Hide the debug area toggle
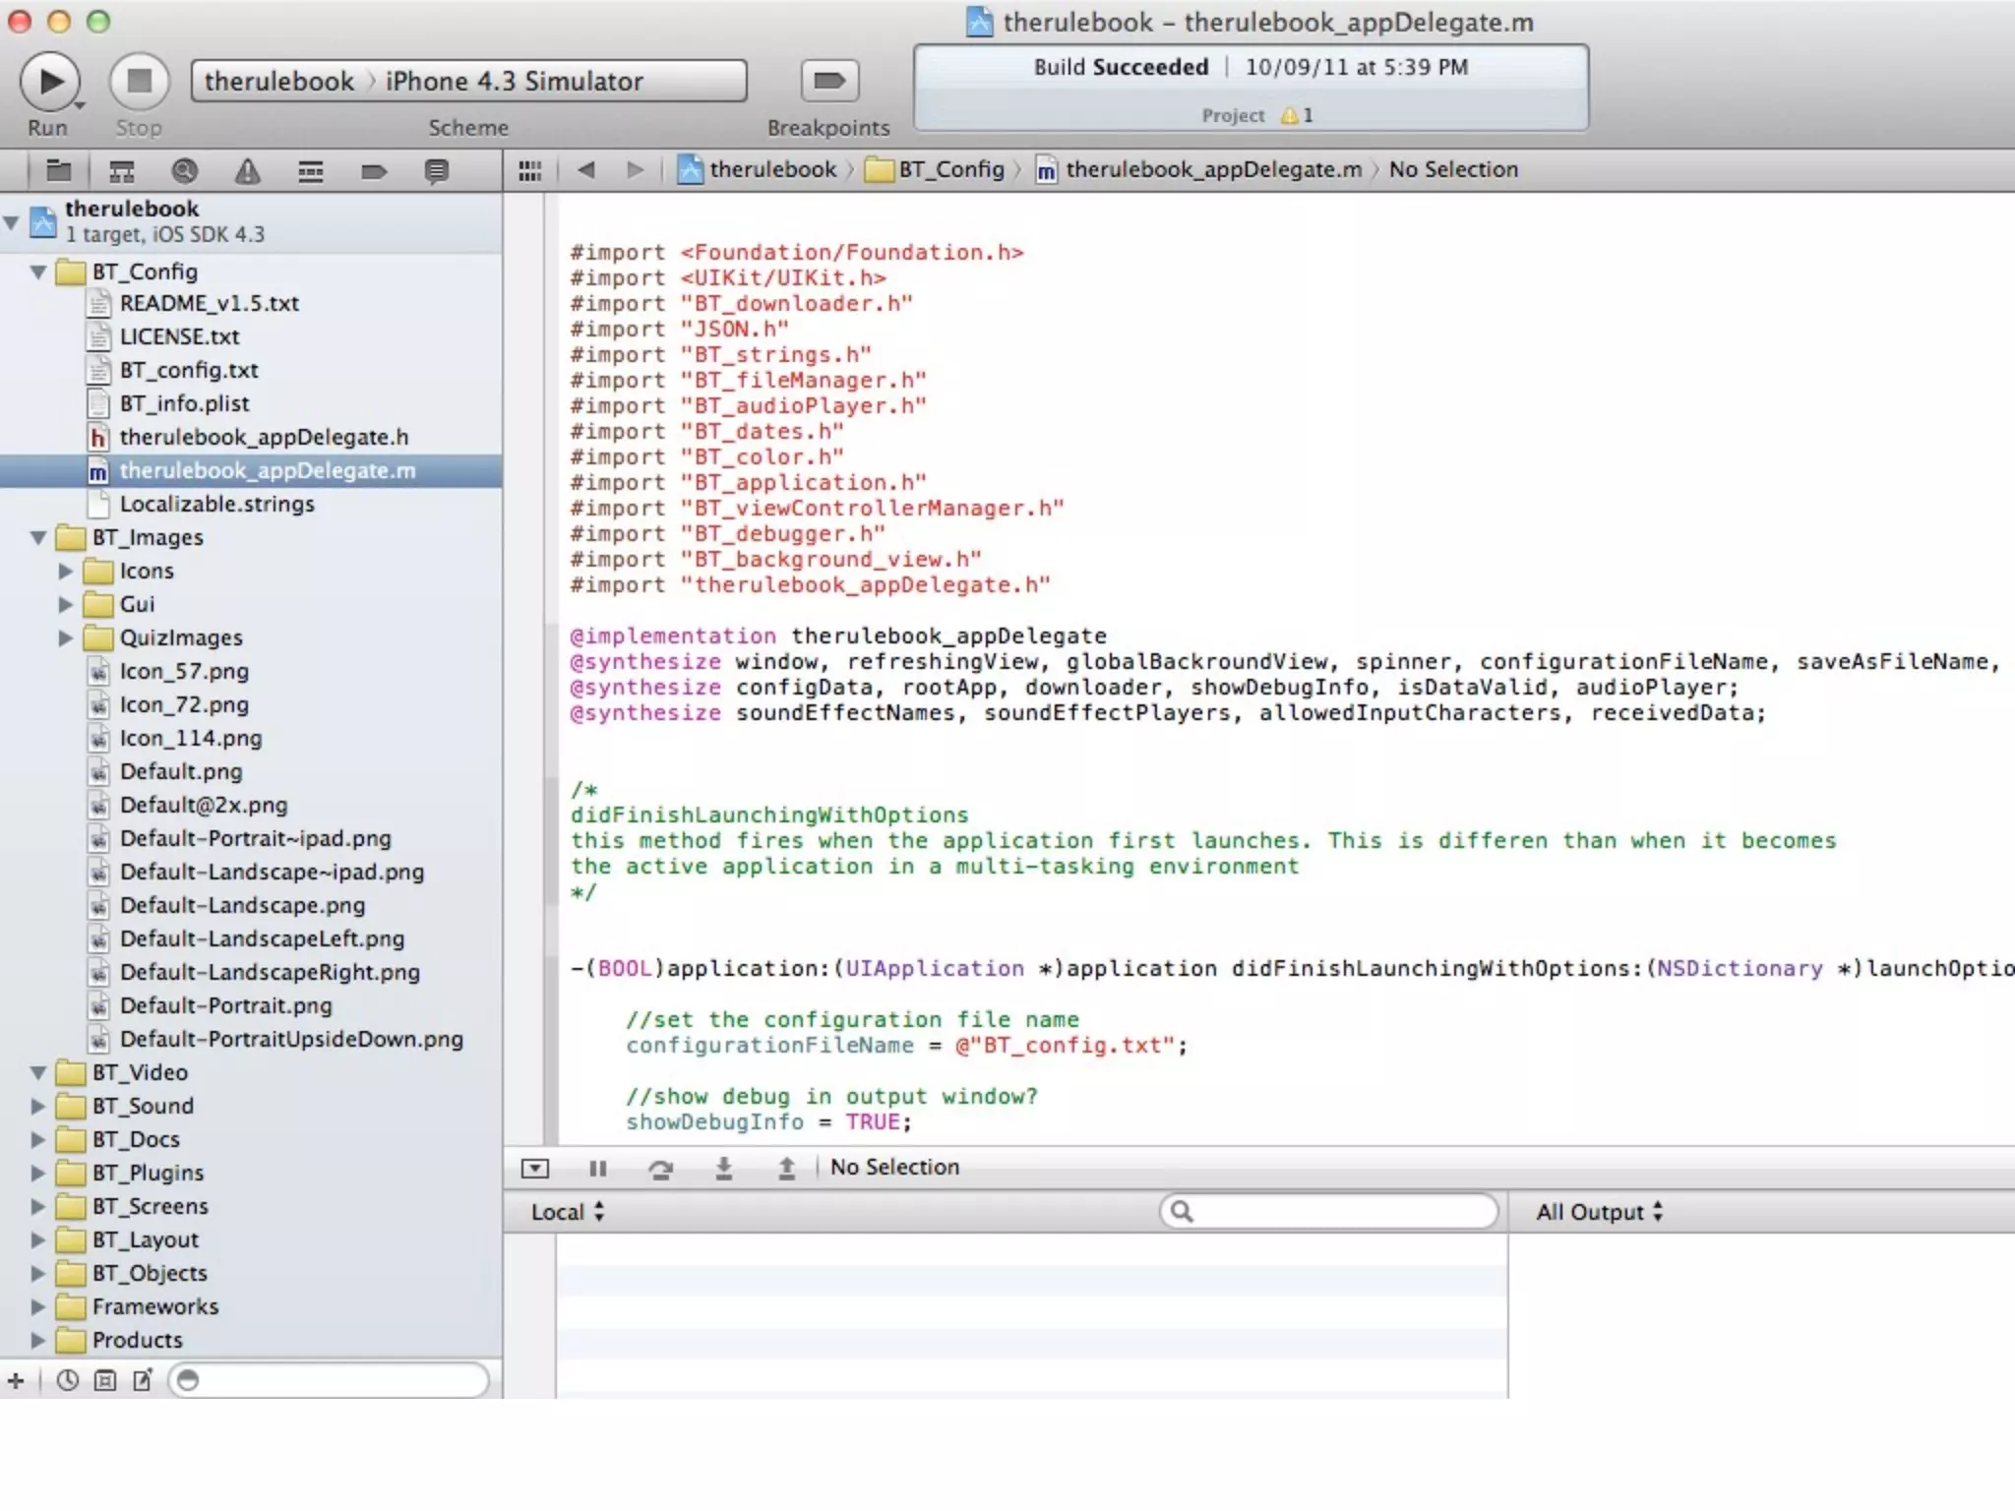 [534, 1168]
